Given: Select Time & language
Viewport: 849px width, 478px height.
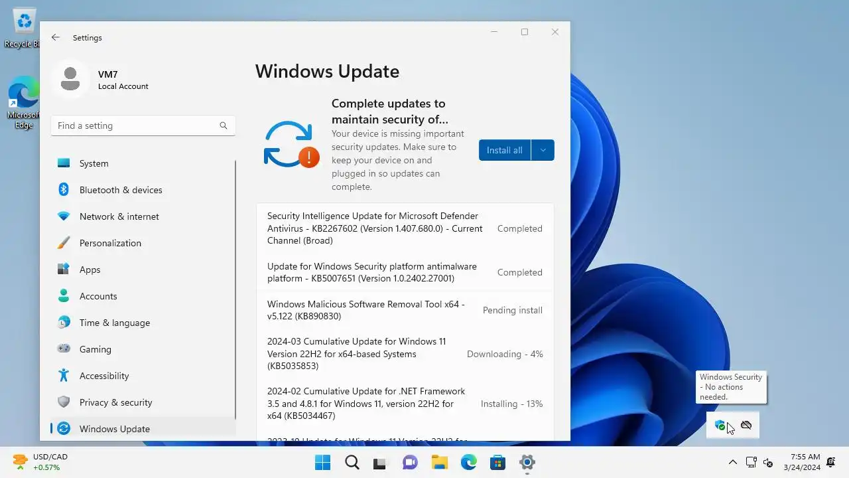Looking at the screenshot, I should [143, 323].
